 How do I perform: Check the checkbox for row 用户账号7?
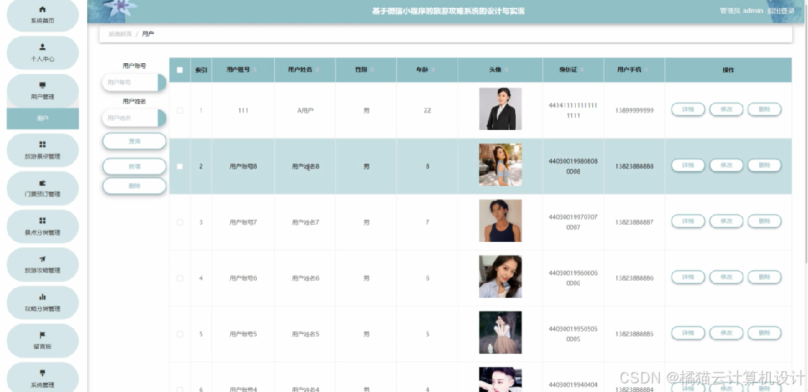pyautogui.click(x=180, y=223)
